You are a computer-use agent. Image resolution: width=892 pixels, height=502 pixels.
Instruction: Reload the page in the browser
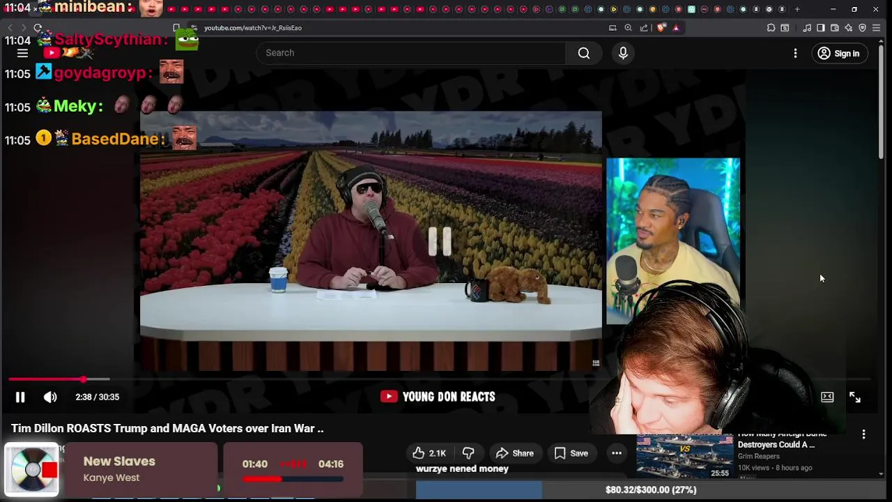coord(38,28)
